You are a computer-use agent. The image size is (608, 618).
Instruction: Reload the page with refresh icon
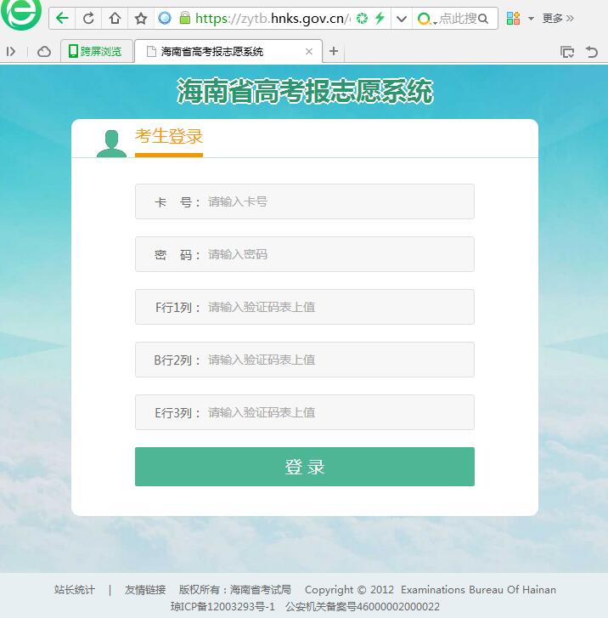[88, 18]
